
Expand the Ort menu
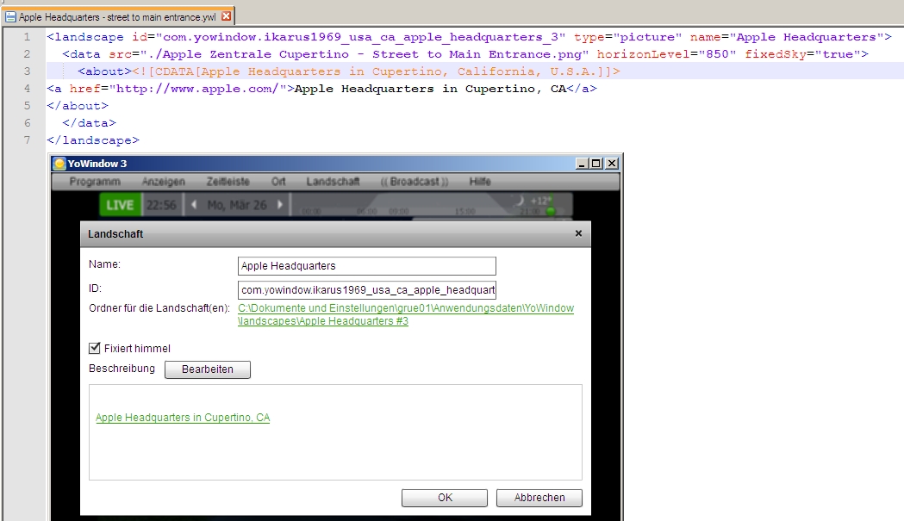(x=278, y=182)
